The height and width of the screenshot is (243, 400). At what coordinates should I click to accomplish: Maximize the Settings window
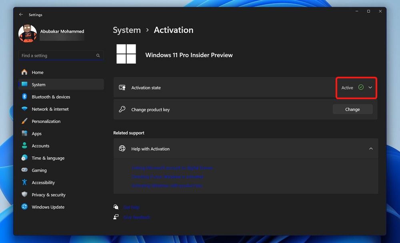pyautogui.click(x=369, y=11)
